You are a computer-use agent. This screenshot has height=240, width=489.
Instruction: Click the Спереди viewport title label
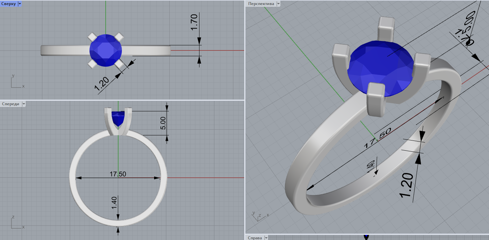pyautogui.click(x=10, y=104)
